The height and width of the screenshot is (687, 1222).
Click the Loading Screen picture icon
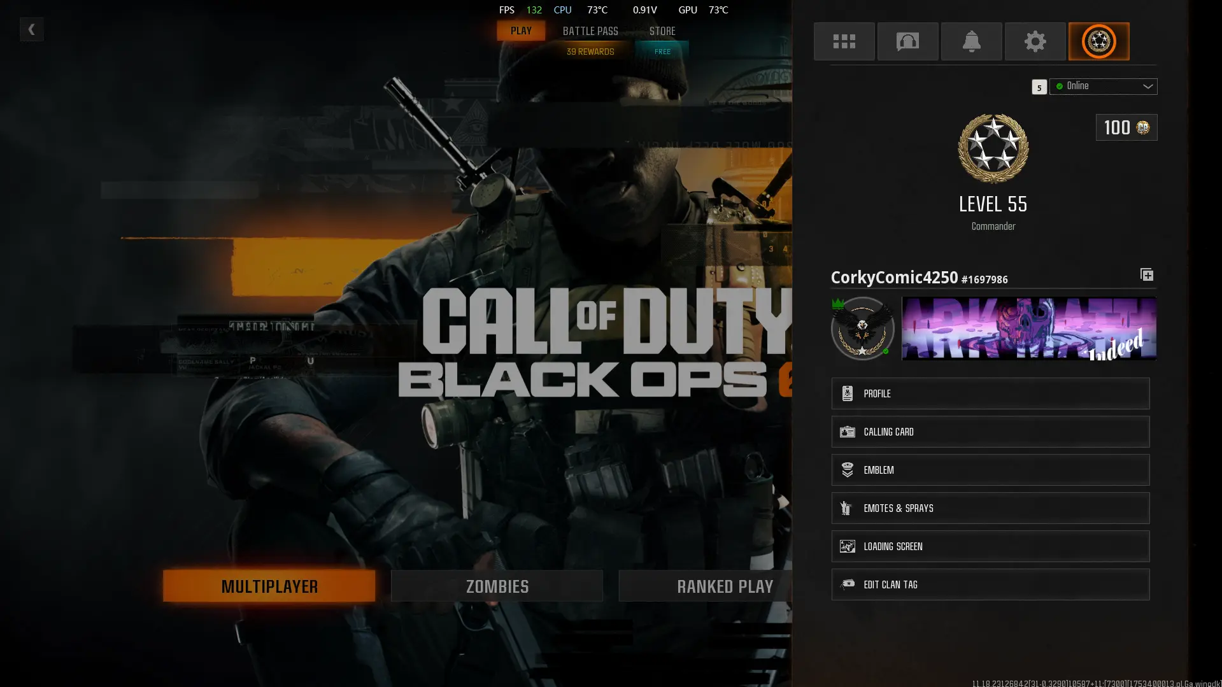(x=847, y=546)
